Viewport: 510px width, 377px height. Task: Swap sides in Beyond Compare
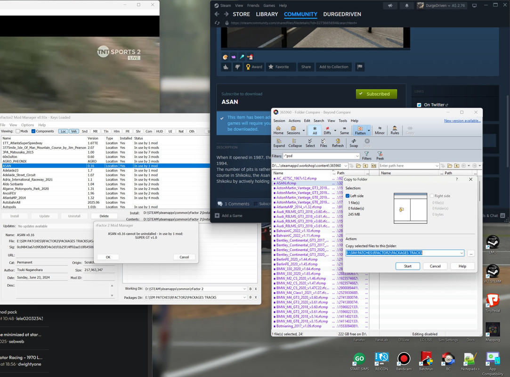point(354,143)
